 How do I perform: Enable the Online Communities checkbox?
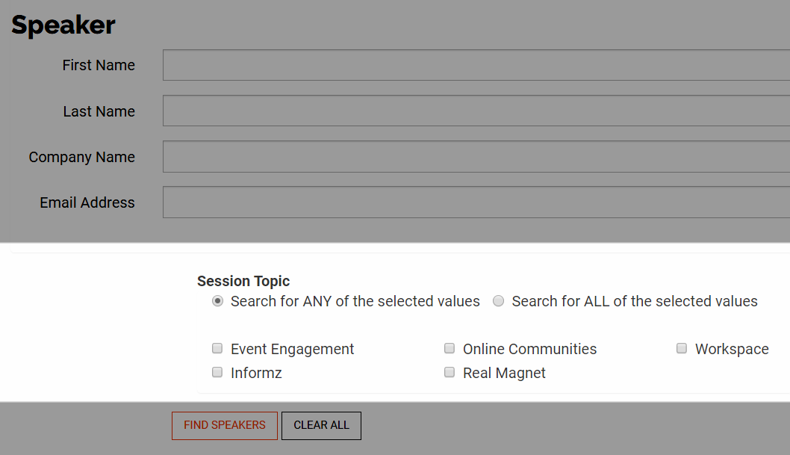point(450,348)
